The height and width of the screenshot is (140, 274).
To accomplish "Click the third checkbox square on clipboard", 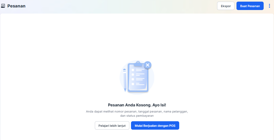I will 133,79.
